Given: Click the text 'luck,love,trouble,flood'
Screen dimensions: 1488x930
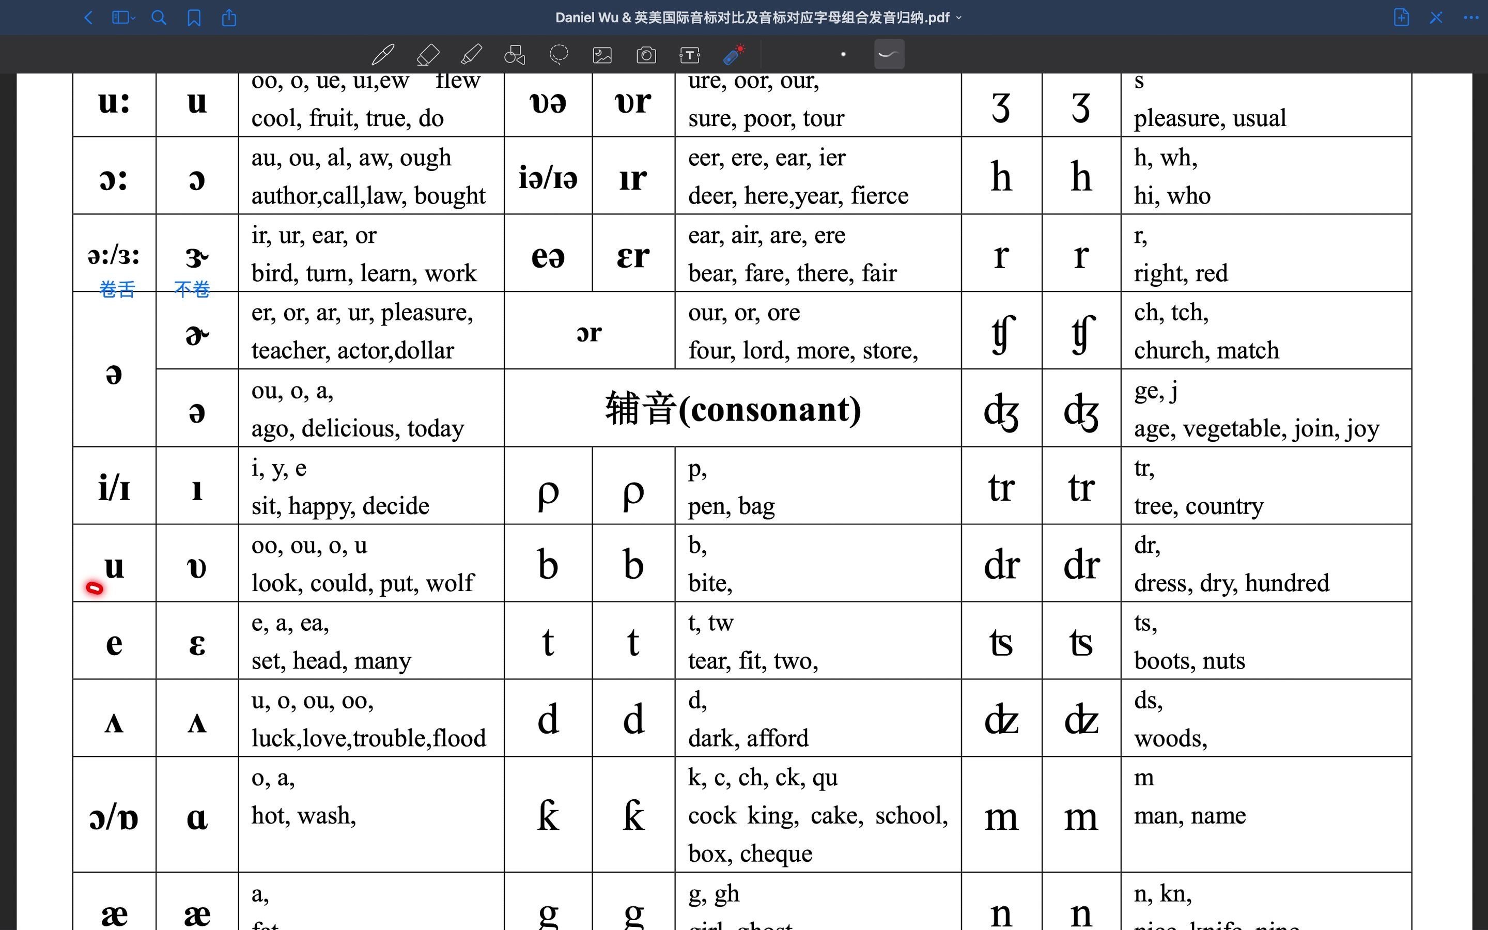Looking at the screenshot, I should 369,738.
